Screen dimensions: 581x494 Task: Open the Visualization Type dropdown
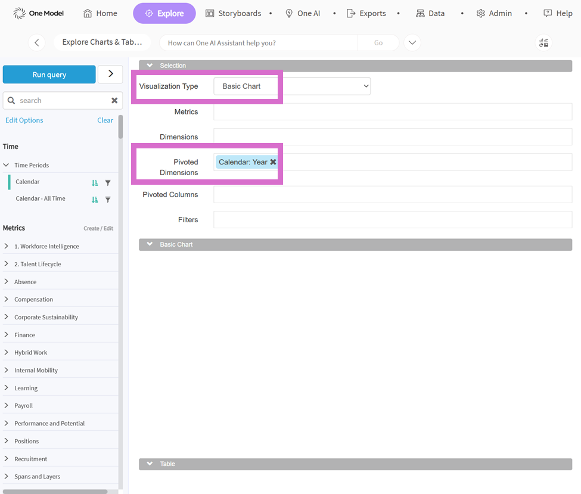coord(292,86)
